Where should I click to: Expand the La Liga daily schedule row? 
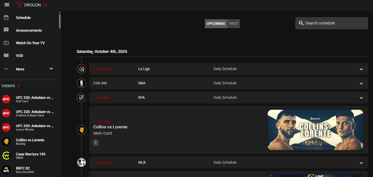pos(361,69)
